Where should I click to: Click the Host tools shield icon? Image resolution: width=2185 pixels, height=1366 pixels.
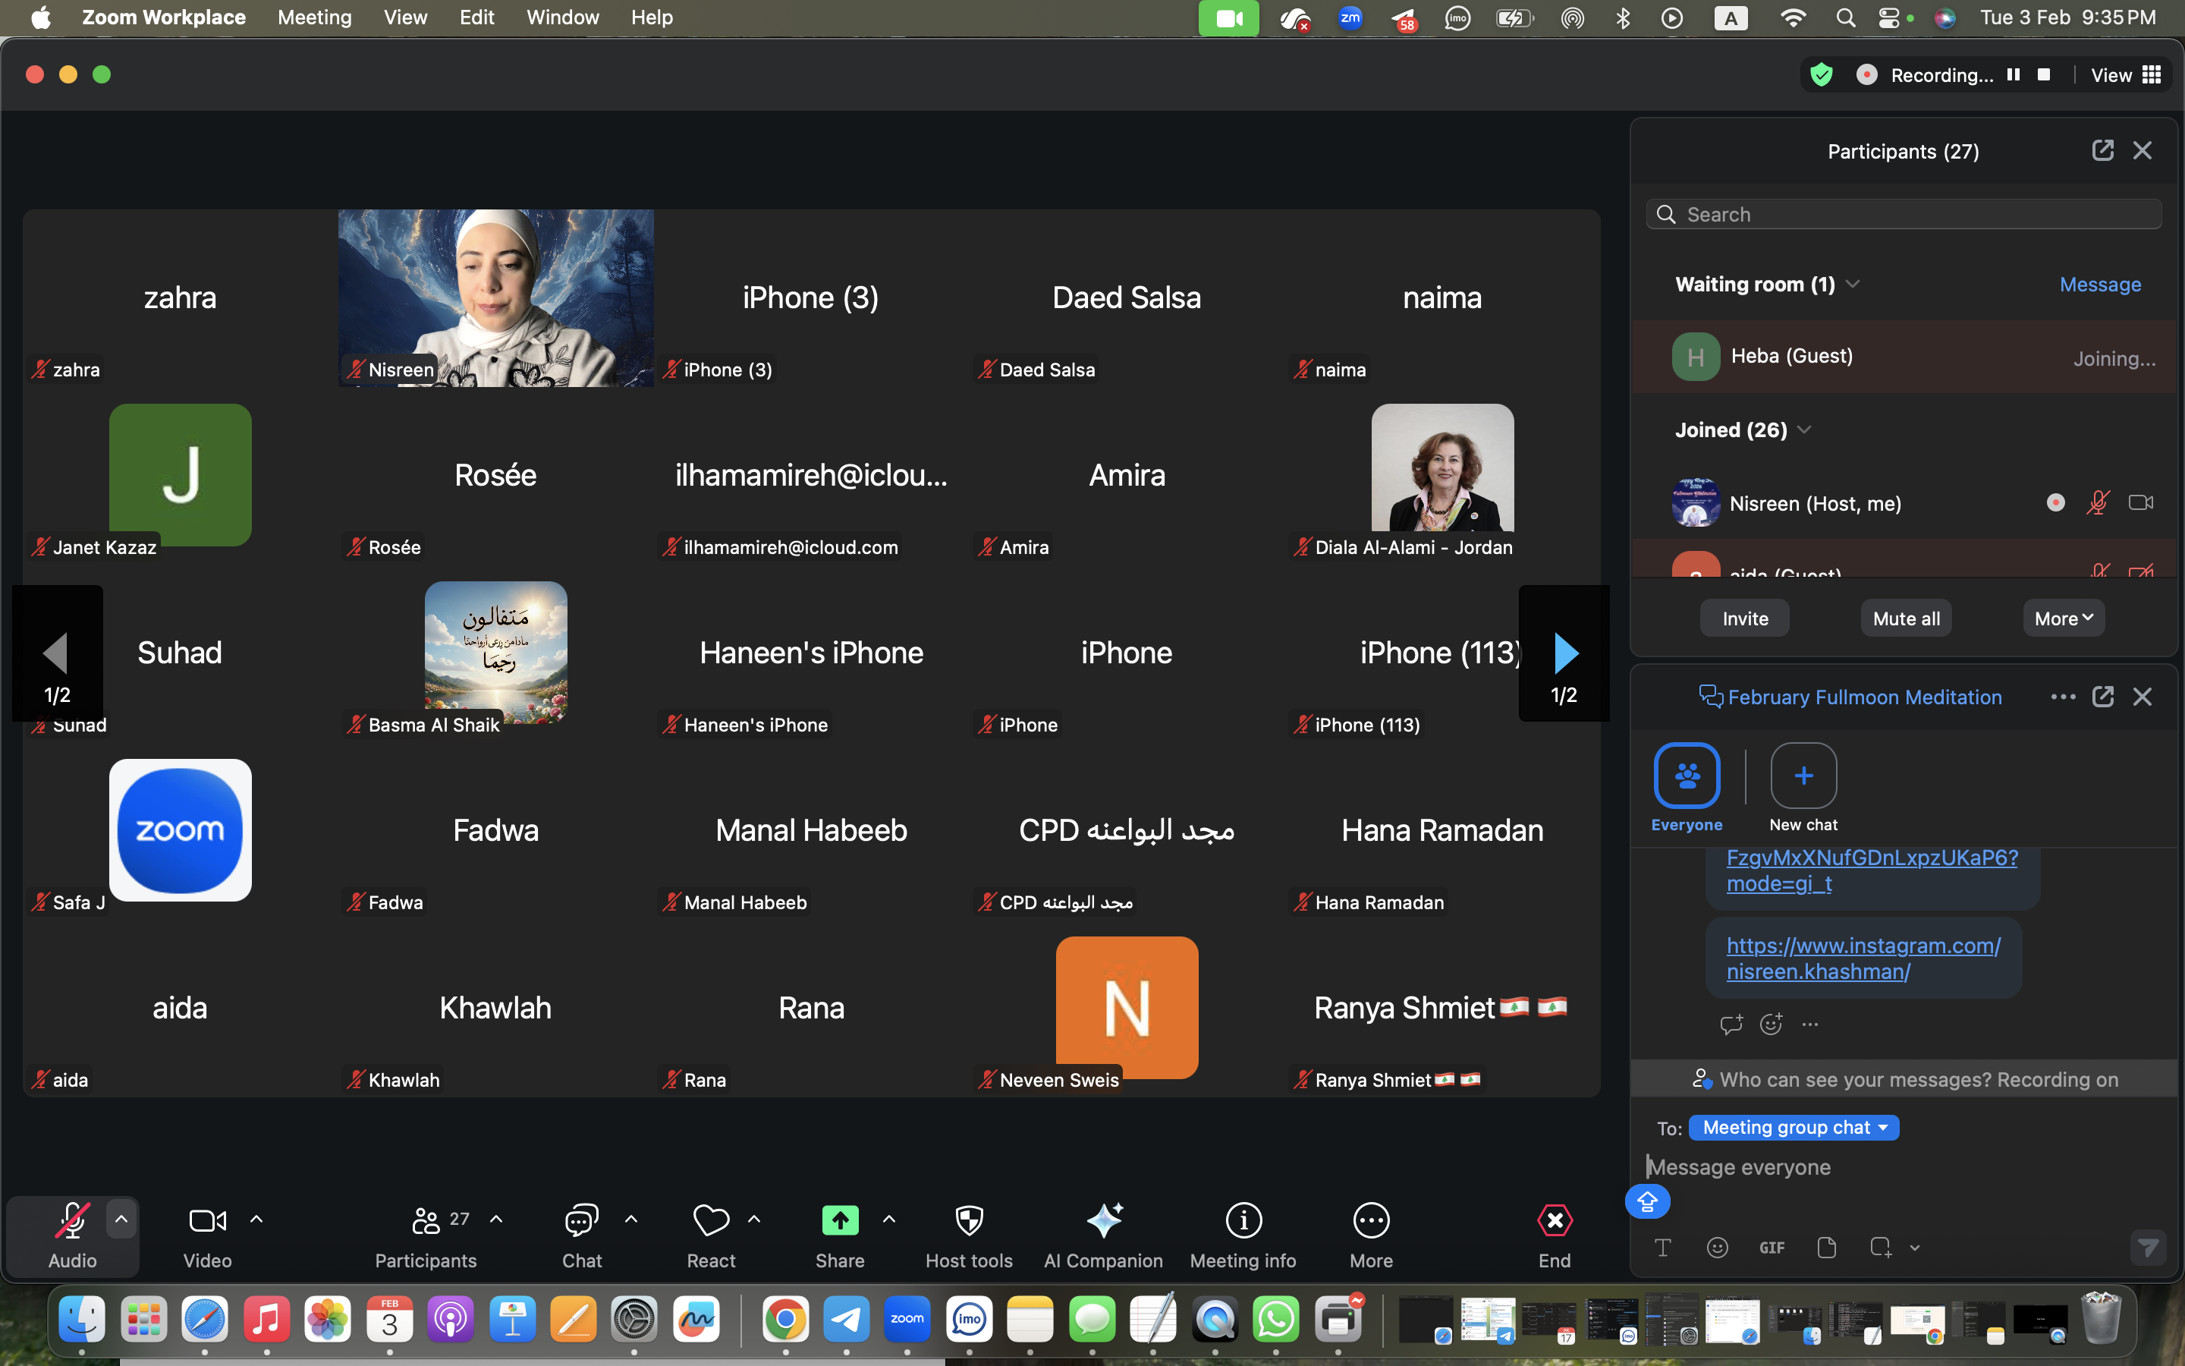pos(969,1220)
